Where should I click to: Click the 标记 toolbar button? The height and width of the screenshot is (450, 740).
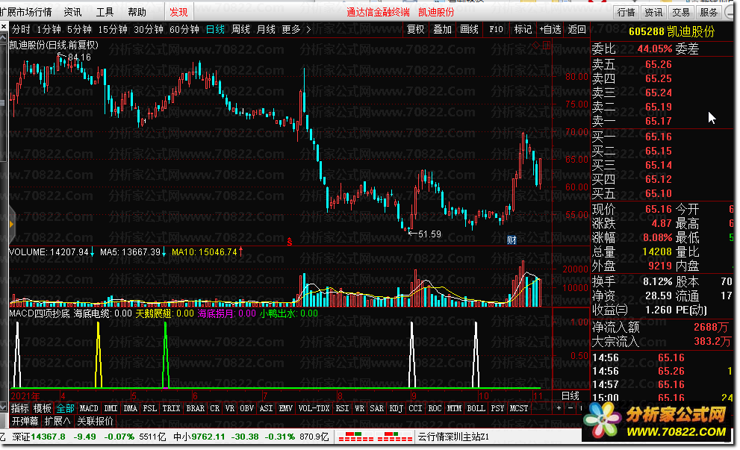tap(523, 29)
